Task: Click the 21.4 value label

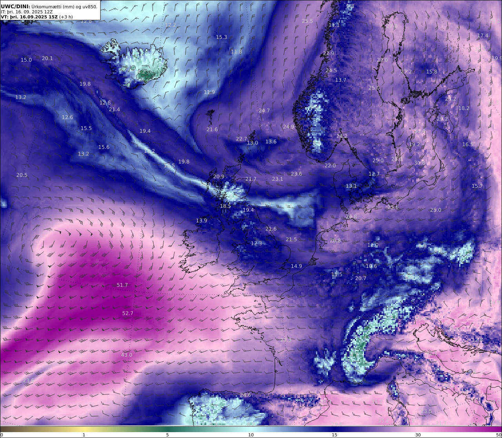Action: coord(115,109)
